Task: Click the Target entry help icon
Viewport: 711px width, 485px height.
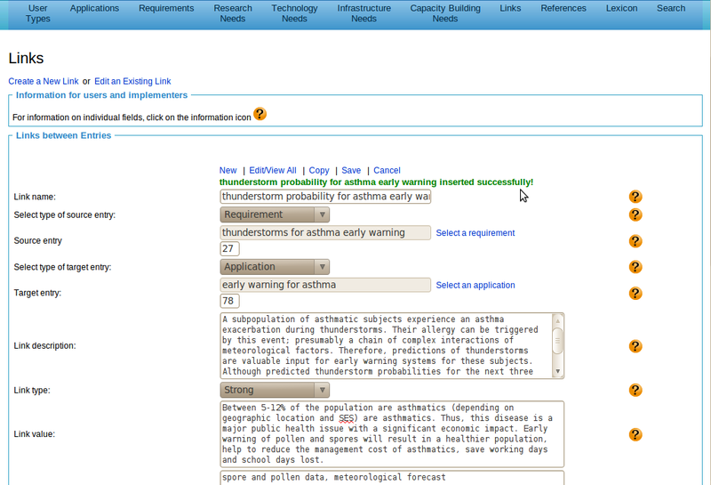Action: tap(635, 293)
